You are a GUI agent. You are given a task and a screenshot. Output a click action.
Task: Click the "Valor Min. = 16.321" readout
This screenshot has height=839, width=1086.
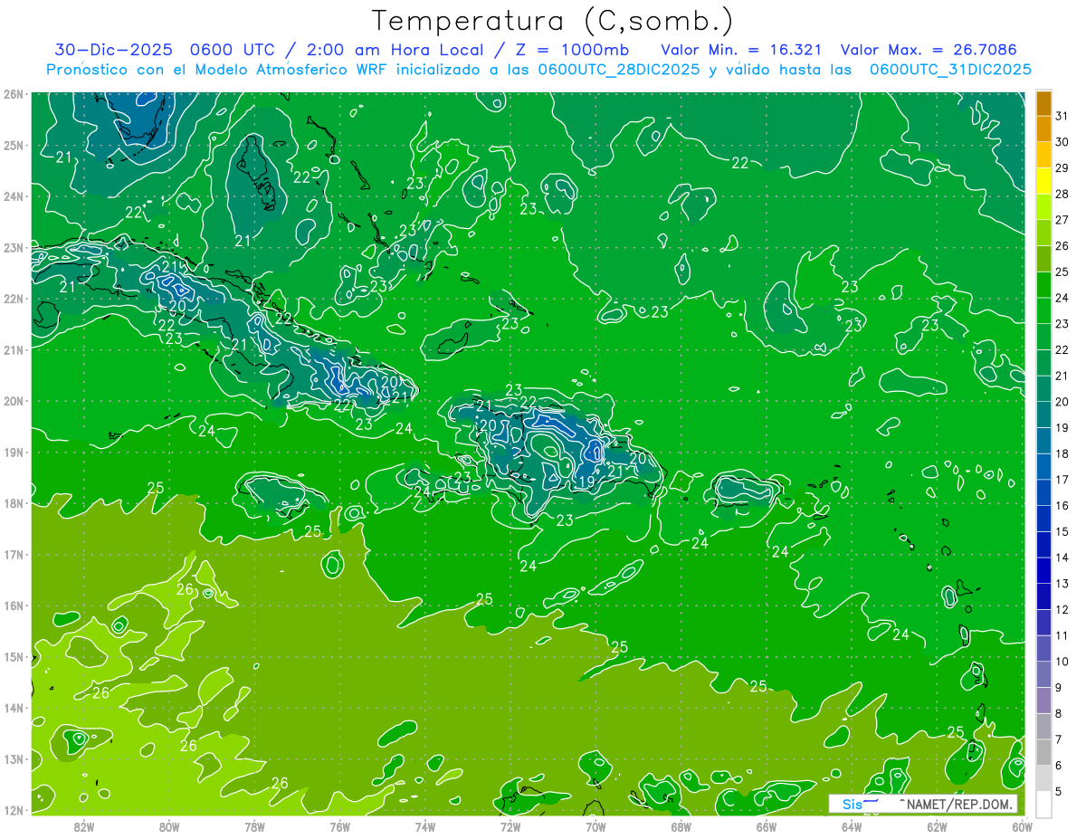coord(742,49)
